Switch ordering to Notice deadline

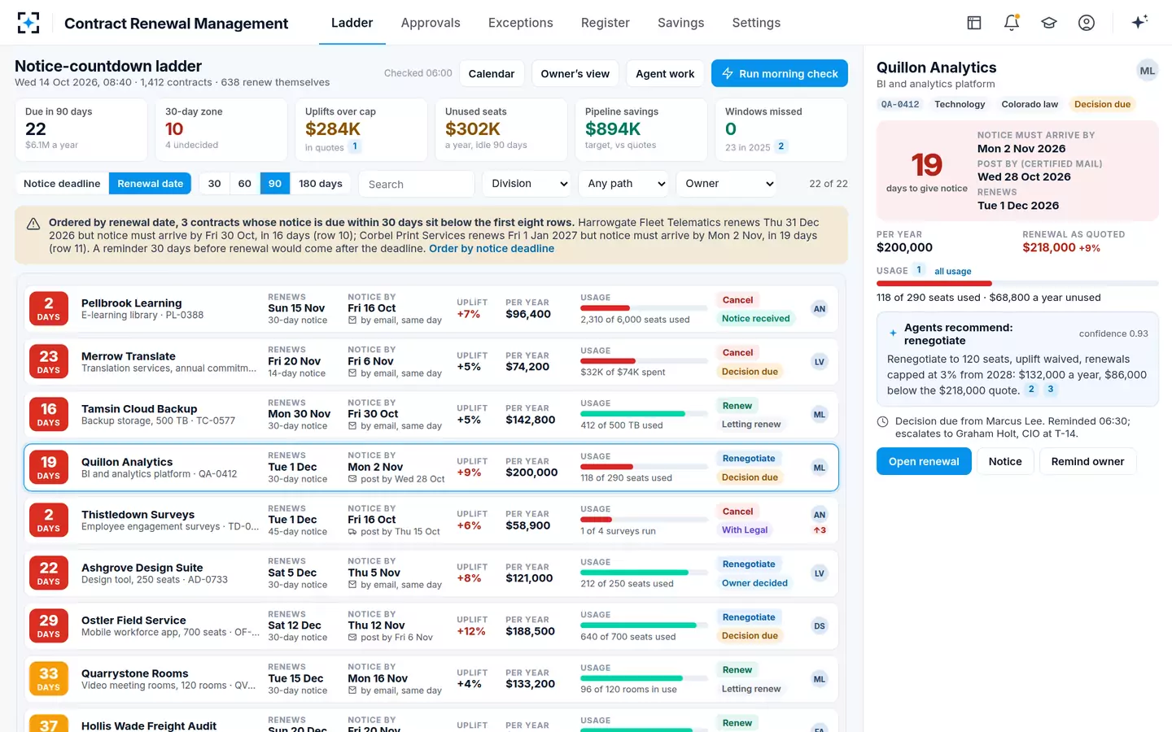tap(62, 184)
